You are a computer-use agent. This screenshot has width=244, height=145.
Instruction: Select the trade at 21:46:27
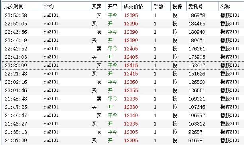123,124
